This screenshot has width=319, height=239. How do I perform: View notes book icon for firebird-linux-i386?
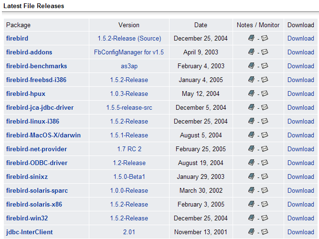coord(252,121)
